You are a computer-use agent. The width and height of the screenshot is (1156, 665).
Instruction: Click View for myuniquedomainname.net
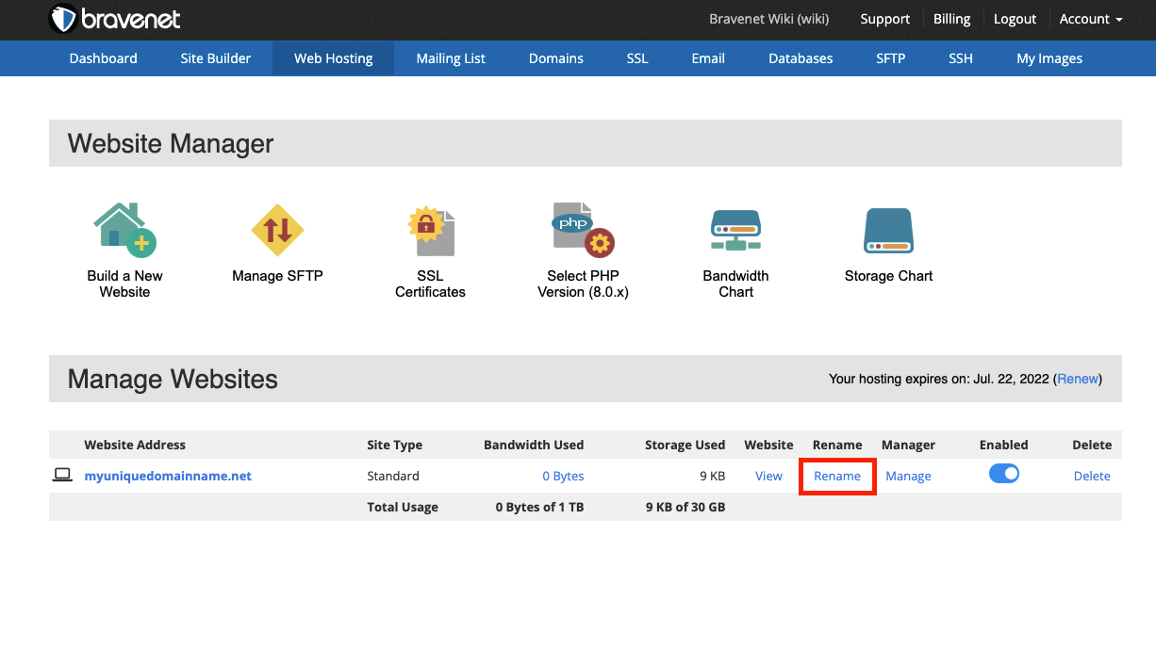click(768, 476)
